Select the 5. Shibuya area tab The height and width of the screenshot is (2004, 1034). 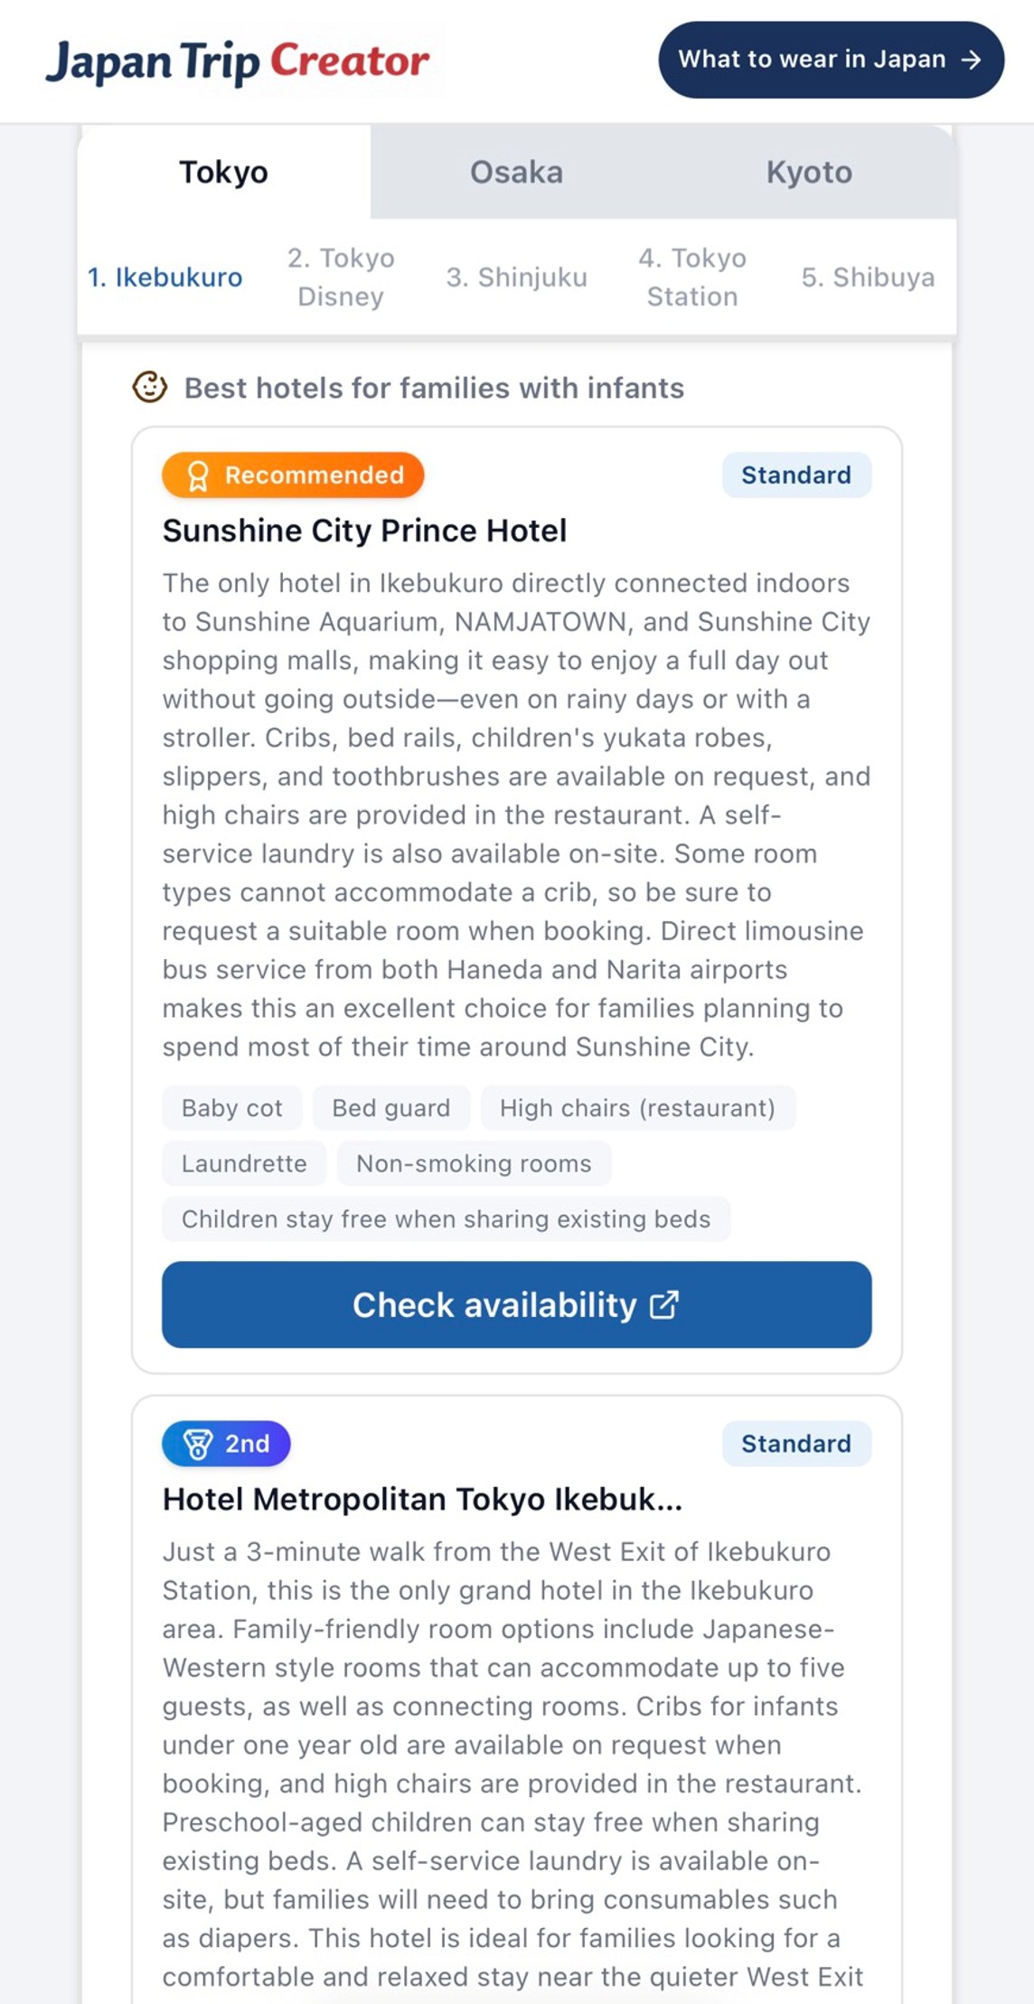click(x=868, y=278)
